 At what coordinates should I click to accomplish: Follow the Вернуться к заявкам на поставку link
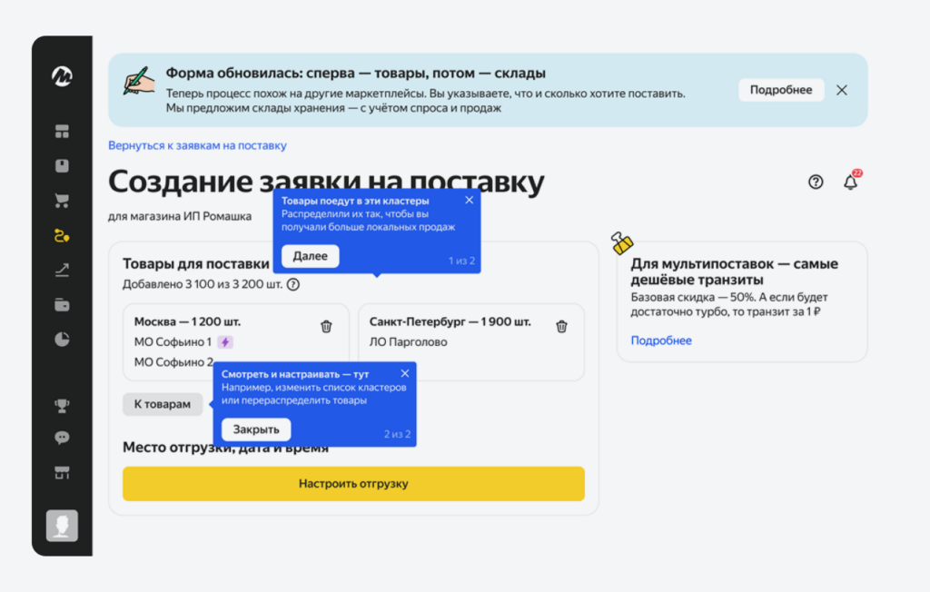pos(196,145)
